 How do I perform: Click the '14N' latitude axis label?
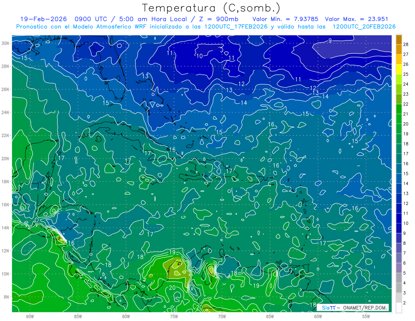pyautogui.click(x=5, y=228)
